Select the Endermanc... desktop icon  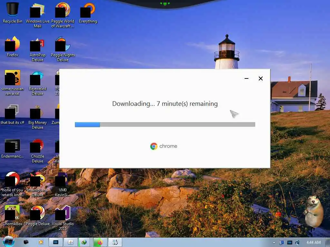13,148
